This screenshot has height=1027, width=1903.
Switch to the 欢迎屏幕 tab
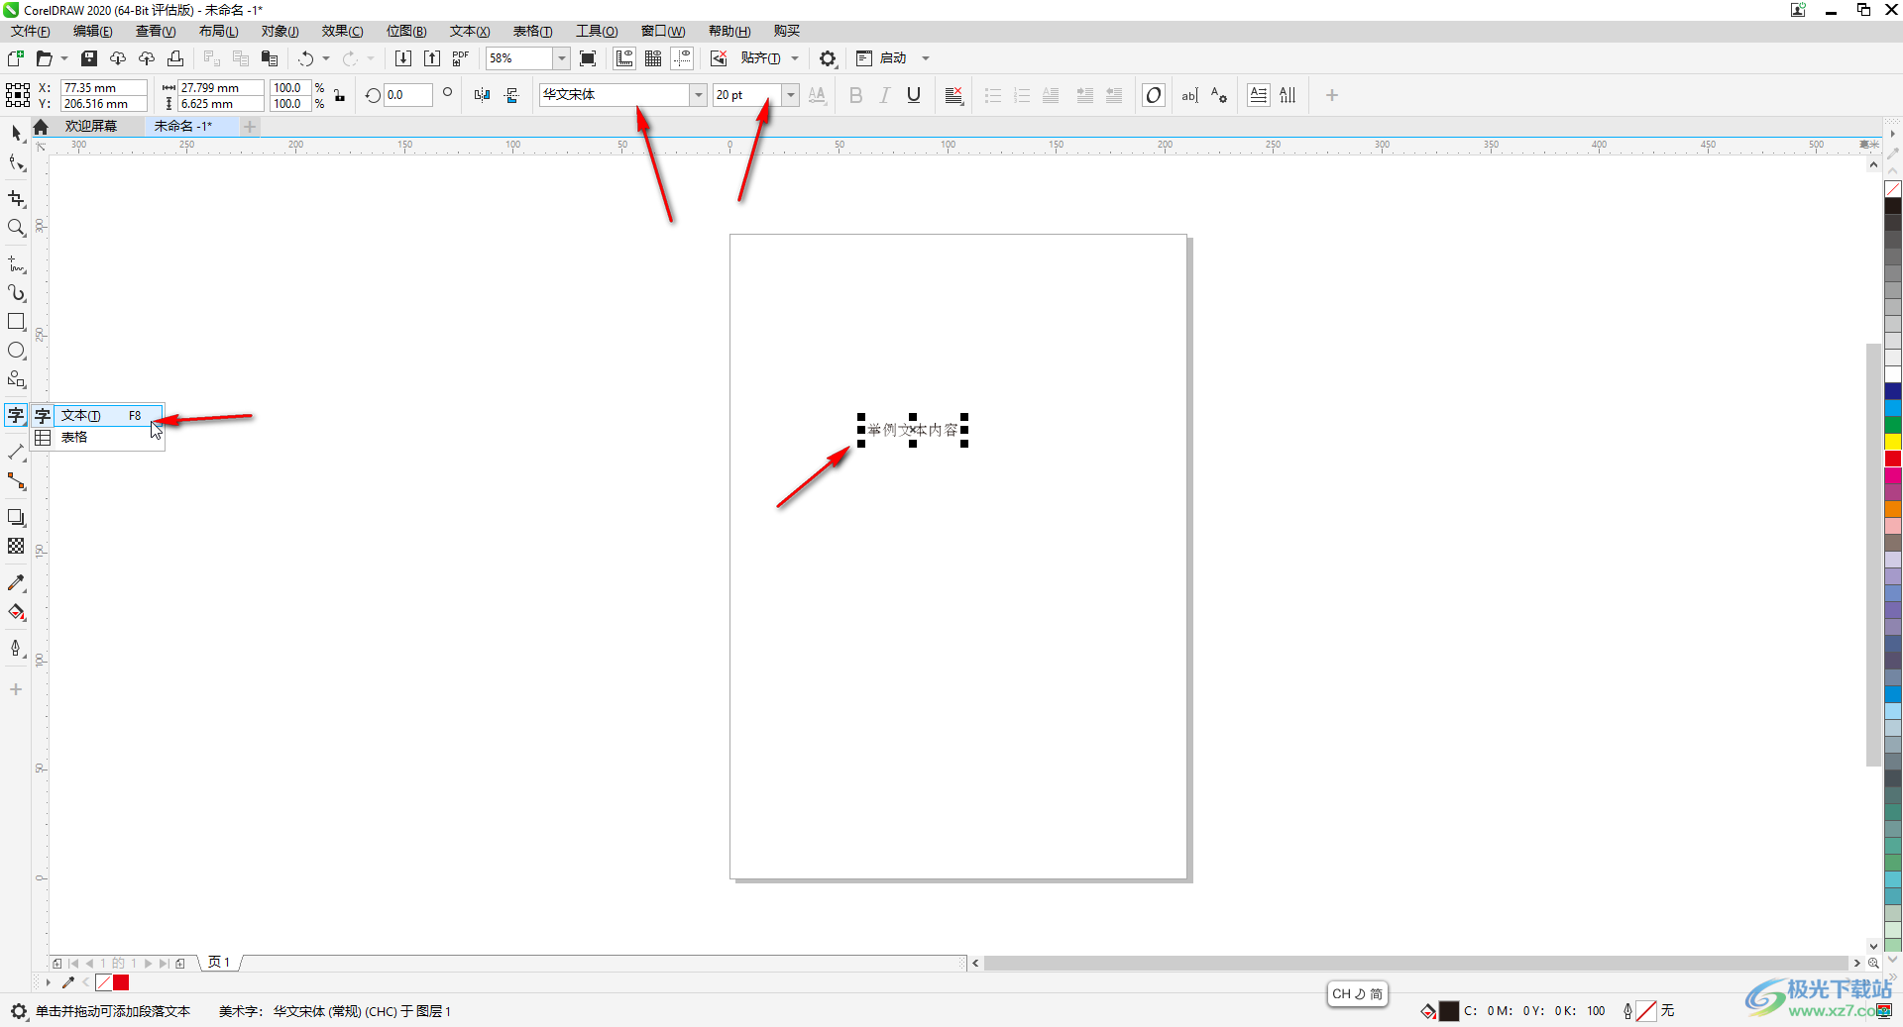pyautogui.click(x=91, y=126)
